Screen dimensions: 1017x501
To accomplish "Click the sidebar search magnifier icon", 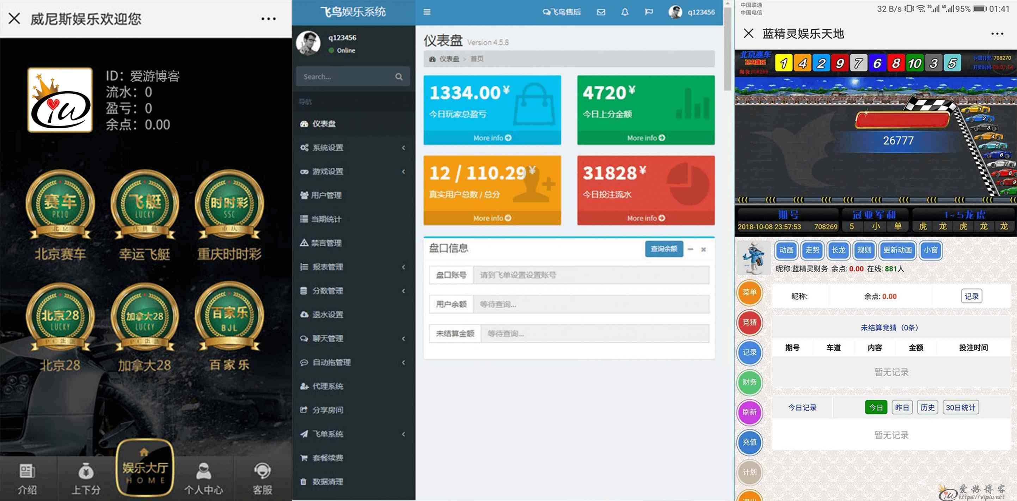I will [399, 77].
